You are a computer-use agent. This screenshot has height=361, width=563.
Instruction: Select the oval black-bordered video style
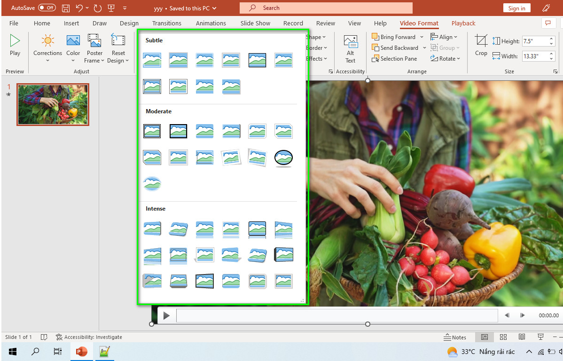[x=283, y=158]
